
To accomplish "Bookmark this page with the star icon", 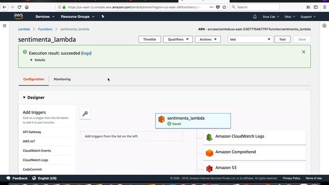I will pos(224,7).
